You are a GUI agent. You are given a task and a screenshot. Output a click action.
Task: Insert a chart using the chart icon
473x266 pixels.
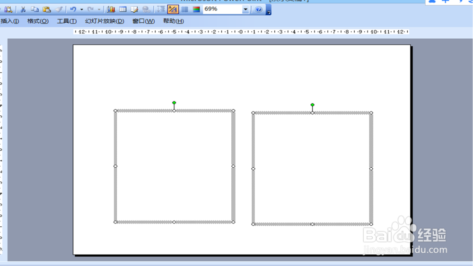[111, 9]
